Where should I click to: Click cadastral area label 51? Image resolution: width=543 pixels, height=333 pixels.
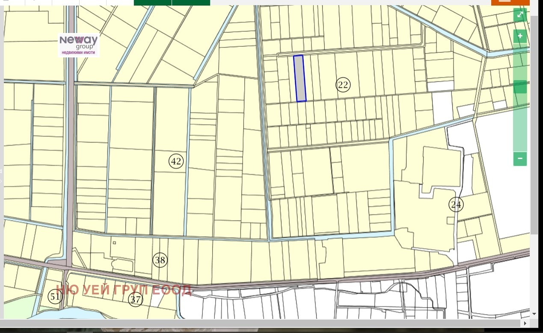[x=55, y=297]
